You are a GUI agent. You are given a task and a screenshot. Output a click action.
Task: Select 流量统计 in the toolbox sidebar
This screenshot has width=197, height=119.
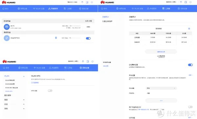(x=105, y=17)
